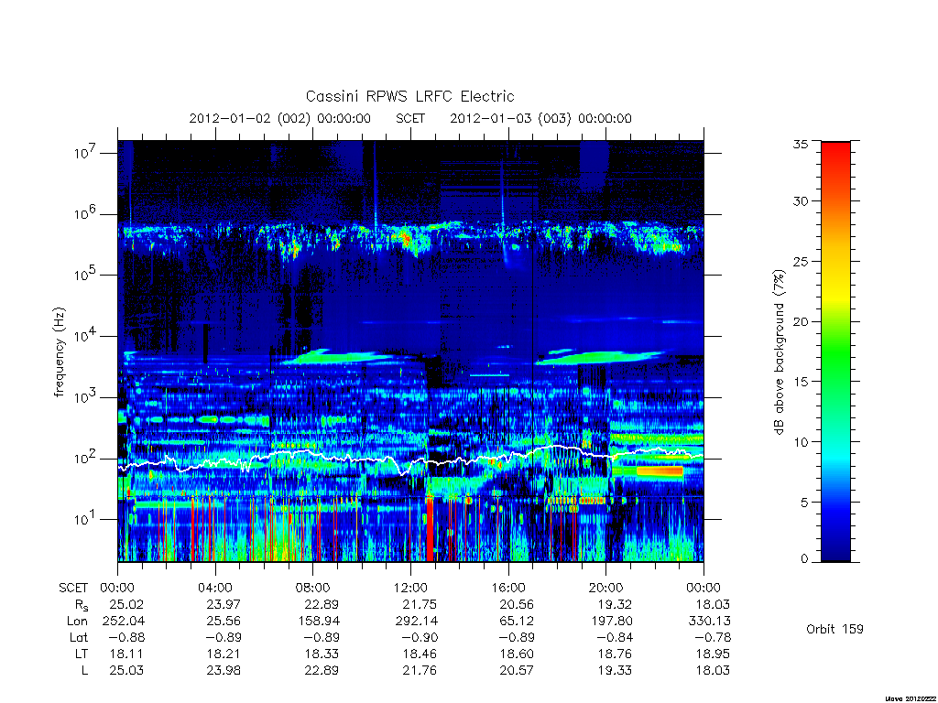Screen dimensions: 938x703
Task: Click the Rs value 25.02
Action: click(126, 604)
